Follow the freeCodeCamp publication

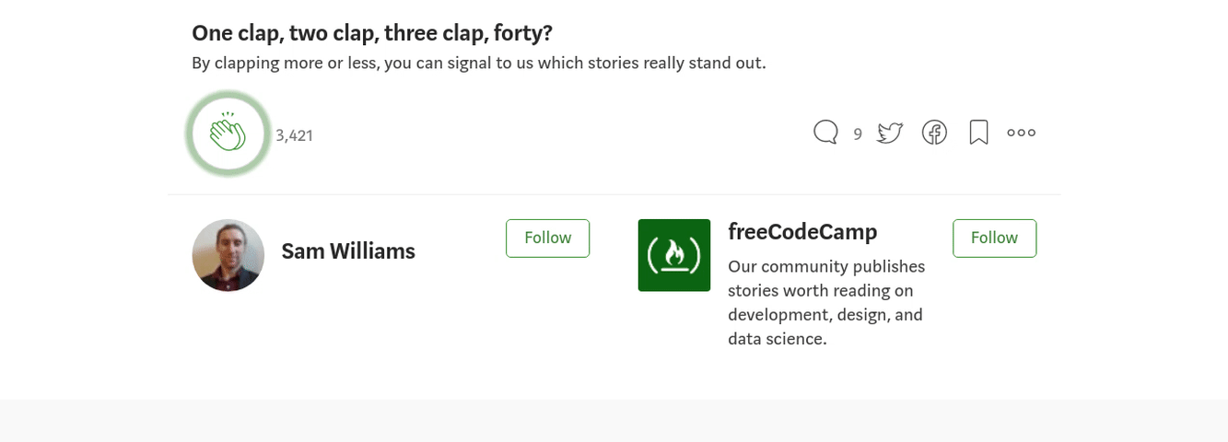coord(994,238)
